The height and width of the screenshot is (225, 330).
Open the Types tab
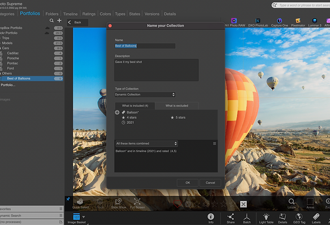(120, 14)
